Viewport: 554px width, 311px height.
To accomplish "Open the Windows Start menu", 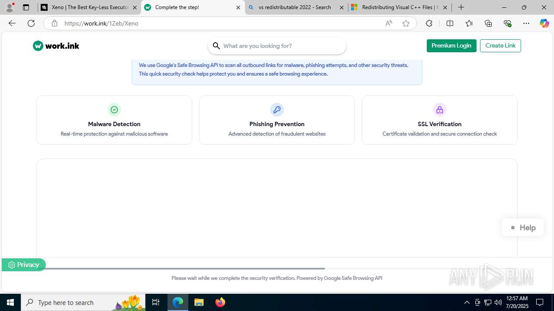I will point(10,302).
